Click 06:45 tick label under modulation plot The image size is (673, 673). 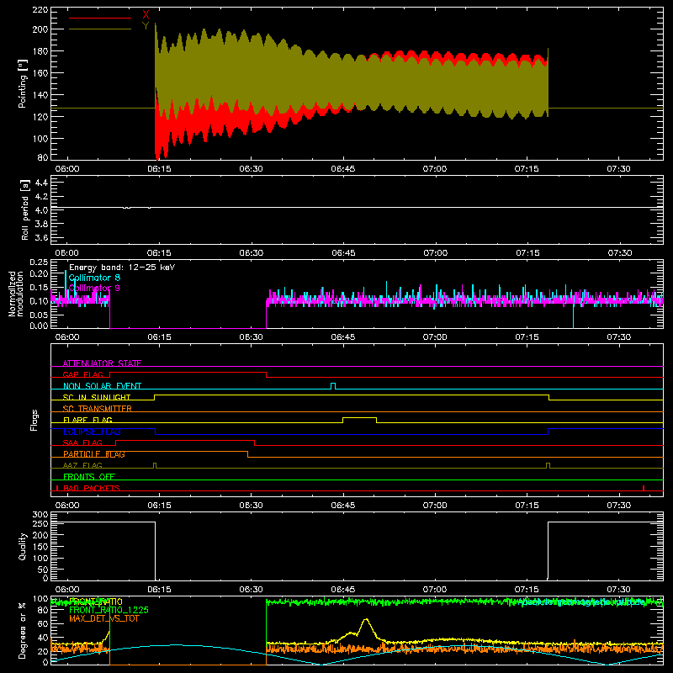coord(343,337)
